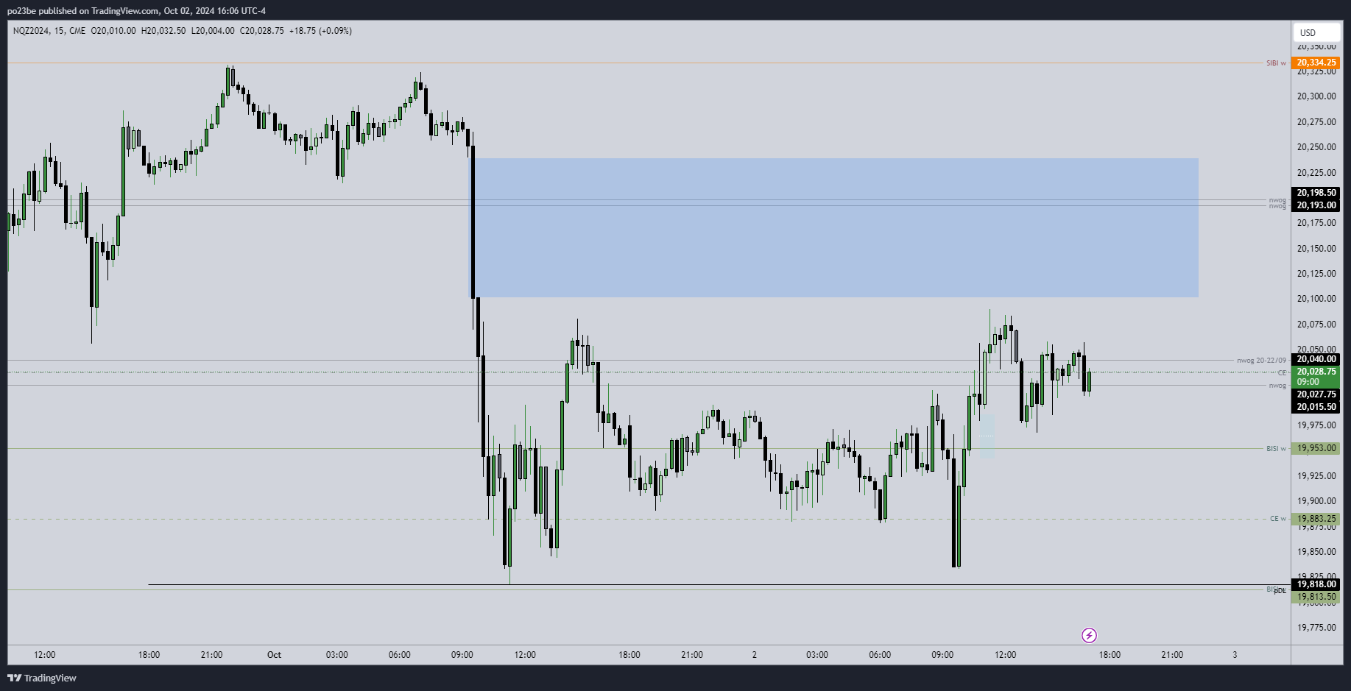
Task: Click the 'TradingView' text in footer
Action: [x=50, y=678]
